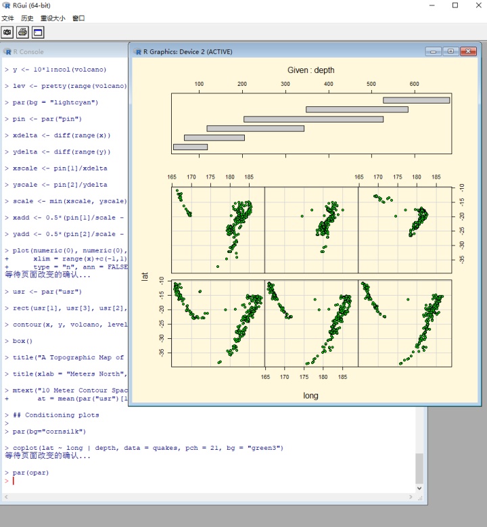Click the printer icon to print plot
The height and width of the screenshot is (527, 487).
pos(22,32)
